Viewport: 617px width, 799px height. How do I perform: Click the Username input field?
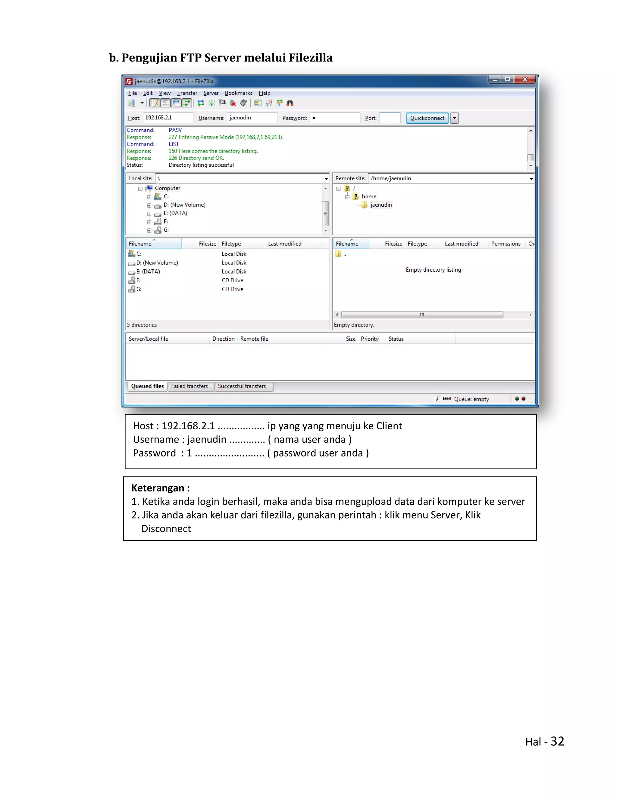tap(252, 118)
